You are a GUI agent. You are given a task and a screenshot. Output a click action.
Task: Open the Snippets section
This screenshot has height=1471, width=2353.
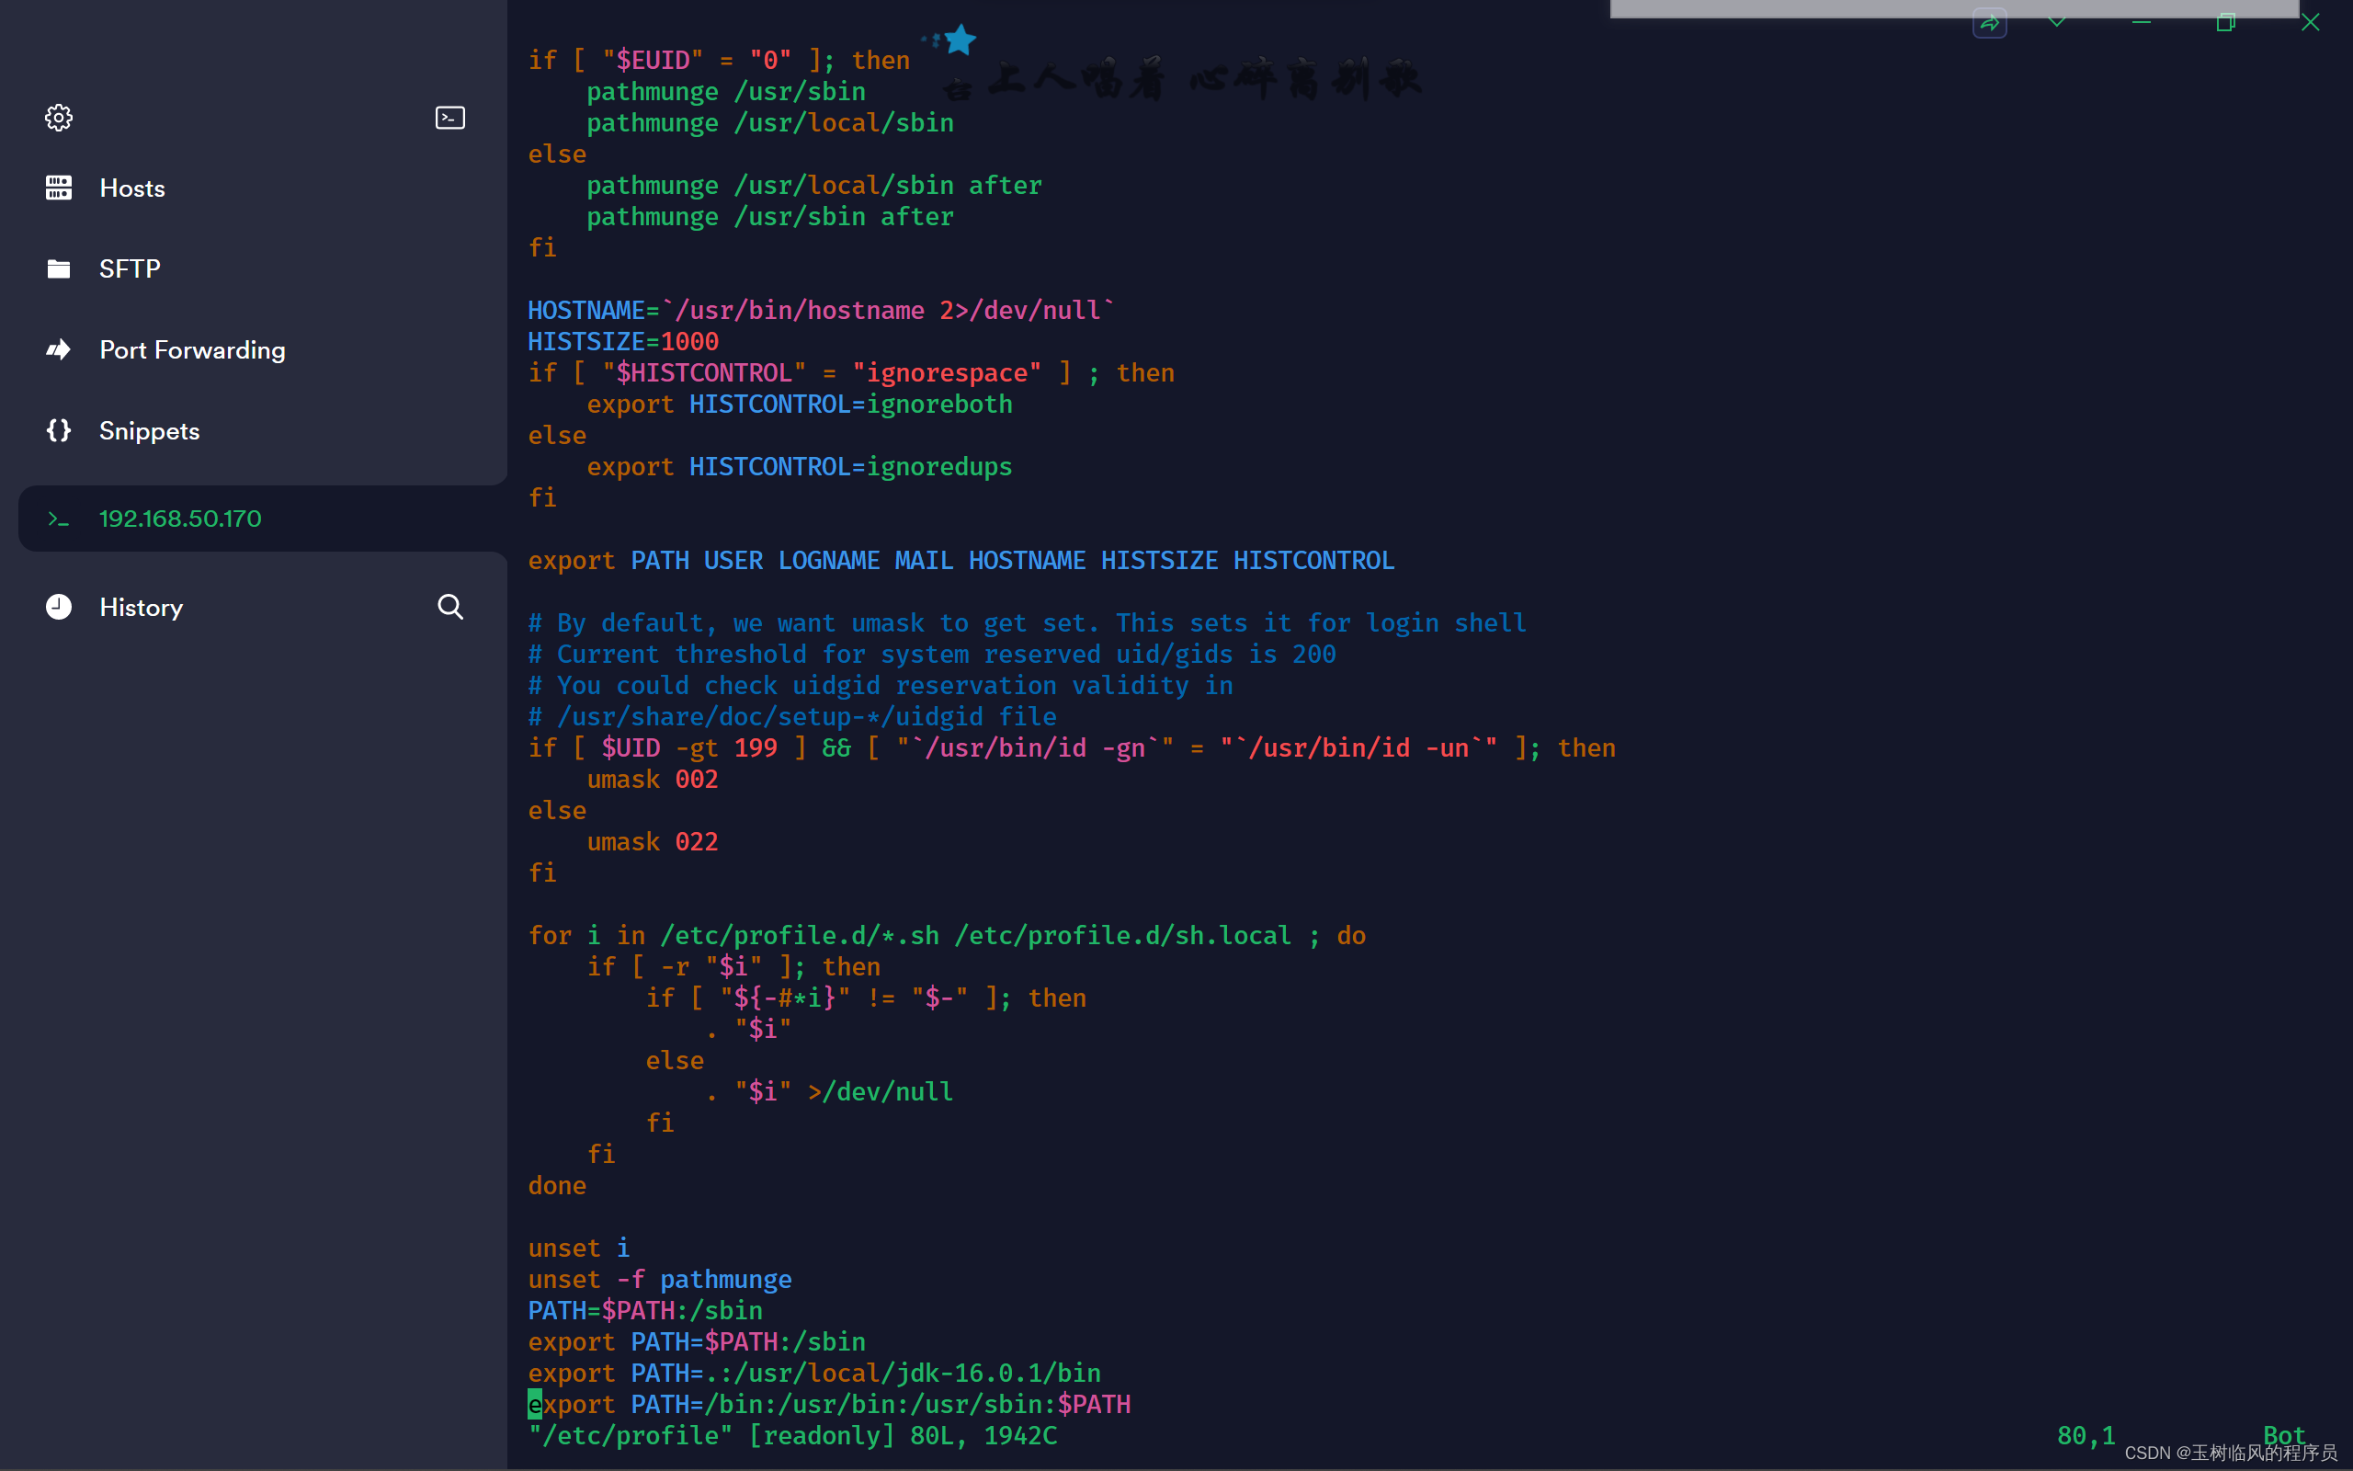point(149,430)
